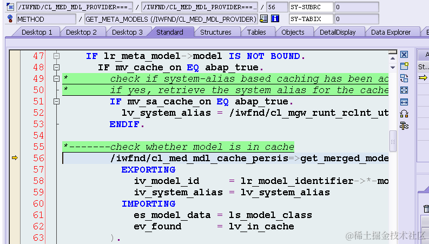
Task: Click 'mv_cache_on' variable in line 48
Action: click(148, 68)
